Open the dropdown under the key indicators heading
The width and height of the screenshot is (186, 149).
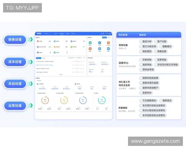coord(43,81)
